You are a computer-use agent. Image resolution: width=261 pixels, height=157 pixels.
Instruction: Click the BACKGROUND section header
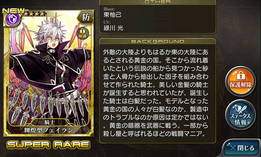[x=157, y=41]
